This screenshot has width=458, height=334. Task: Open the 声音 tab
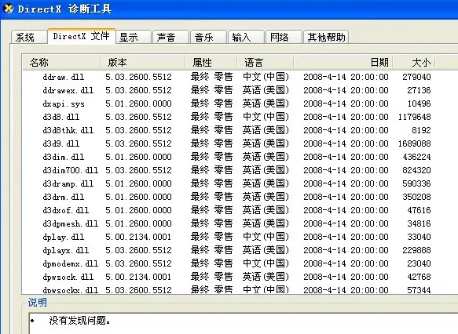pyautogui.click(x=171, y=38)
